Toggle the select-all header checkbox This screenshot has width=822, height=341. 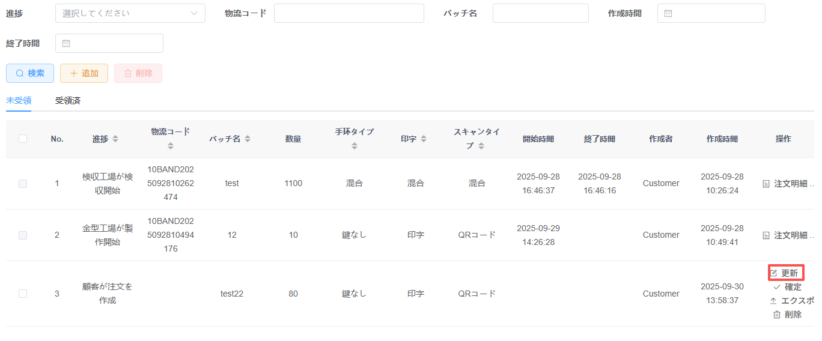(23, 139)
